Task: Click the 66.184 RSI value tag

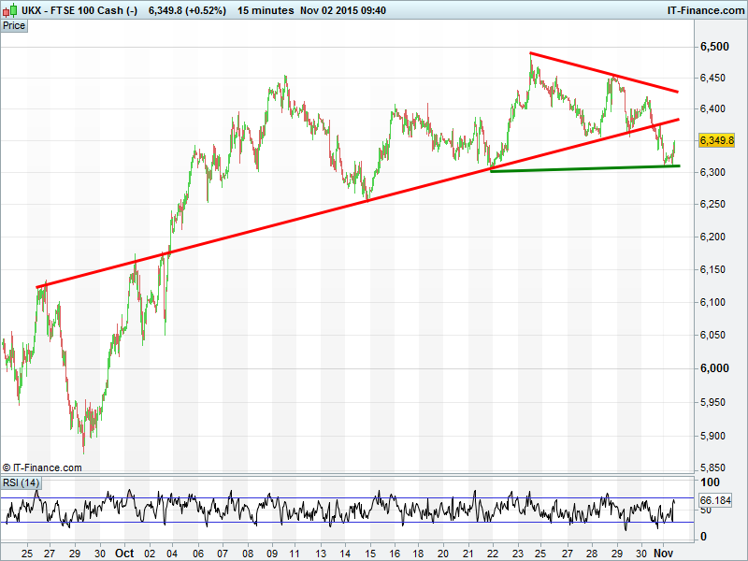Action: [717, 501]
